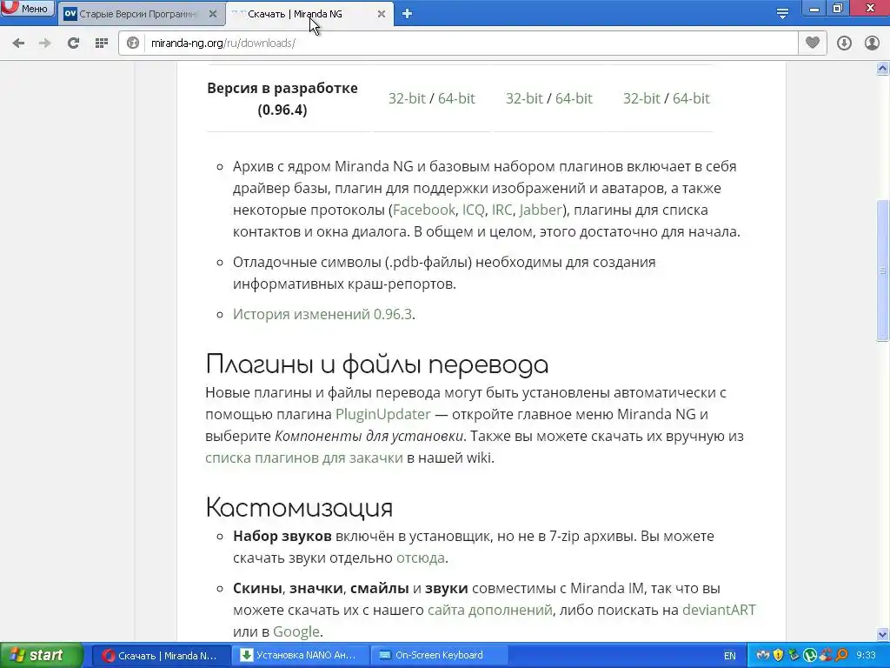Click the third column 64-bit link
890x668 pixels.
(691, 98)
